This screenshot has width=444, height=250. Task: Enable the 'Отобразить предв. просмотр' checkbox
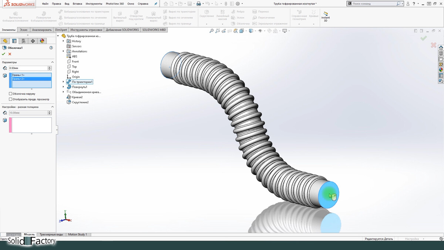[x=10, y=99]
